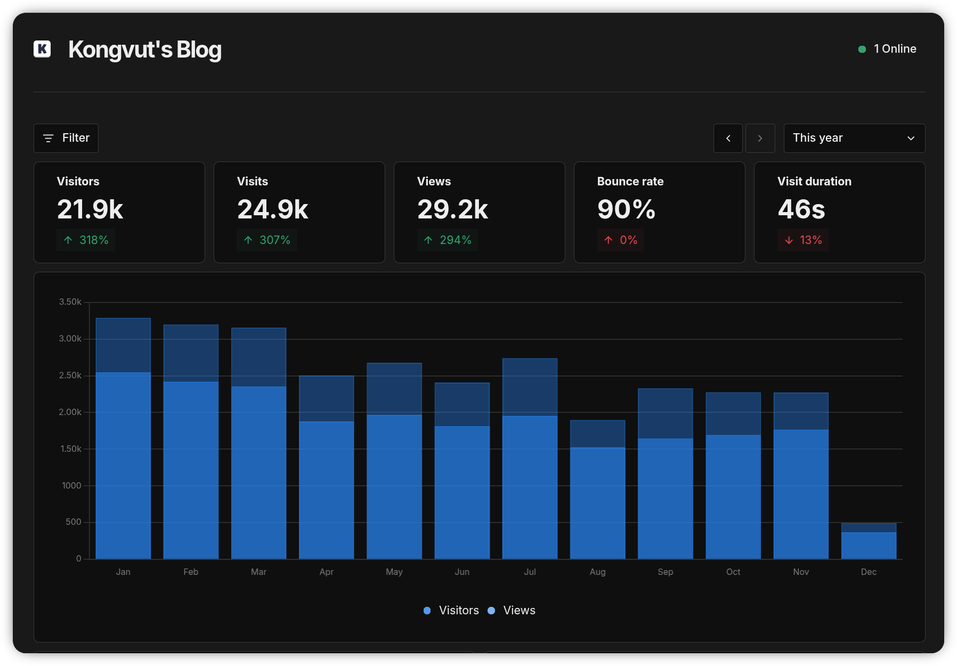Image resolution: width=957 pixels, height=666 pixels.
Task: Toggle Views series in chart legend
Action: tap(518, 611)
